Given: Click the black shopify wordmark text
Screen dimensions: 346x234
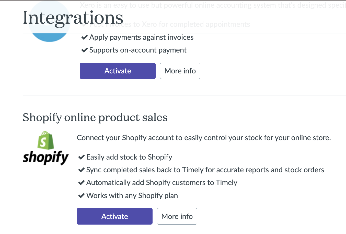Looking at the screenshot, I should tap(46, 157).
